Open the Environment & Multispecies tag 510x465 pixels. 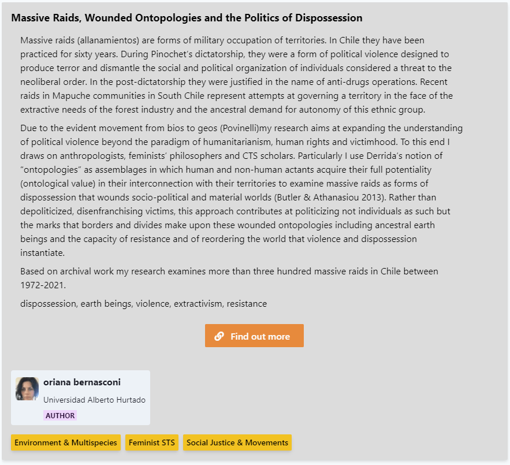66,442
